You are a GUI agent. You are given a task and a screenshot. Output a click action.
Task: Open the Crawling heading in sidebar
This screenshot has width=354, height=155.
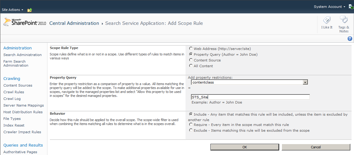tap(12, 79)
